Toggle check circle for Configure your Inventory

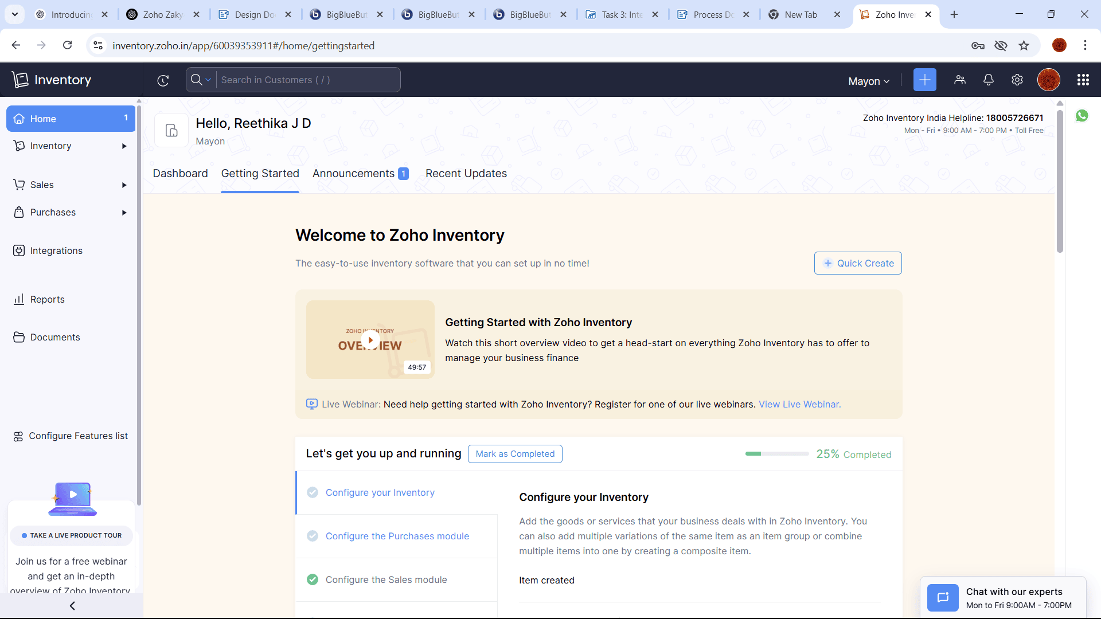pos(313,492)
